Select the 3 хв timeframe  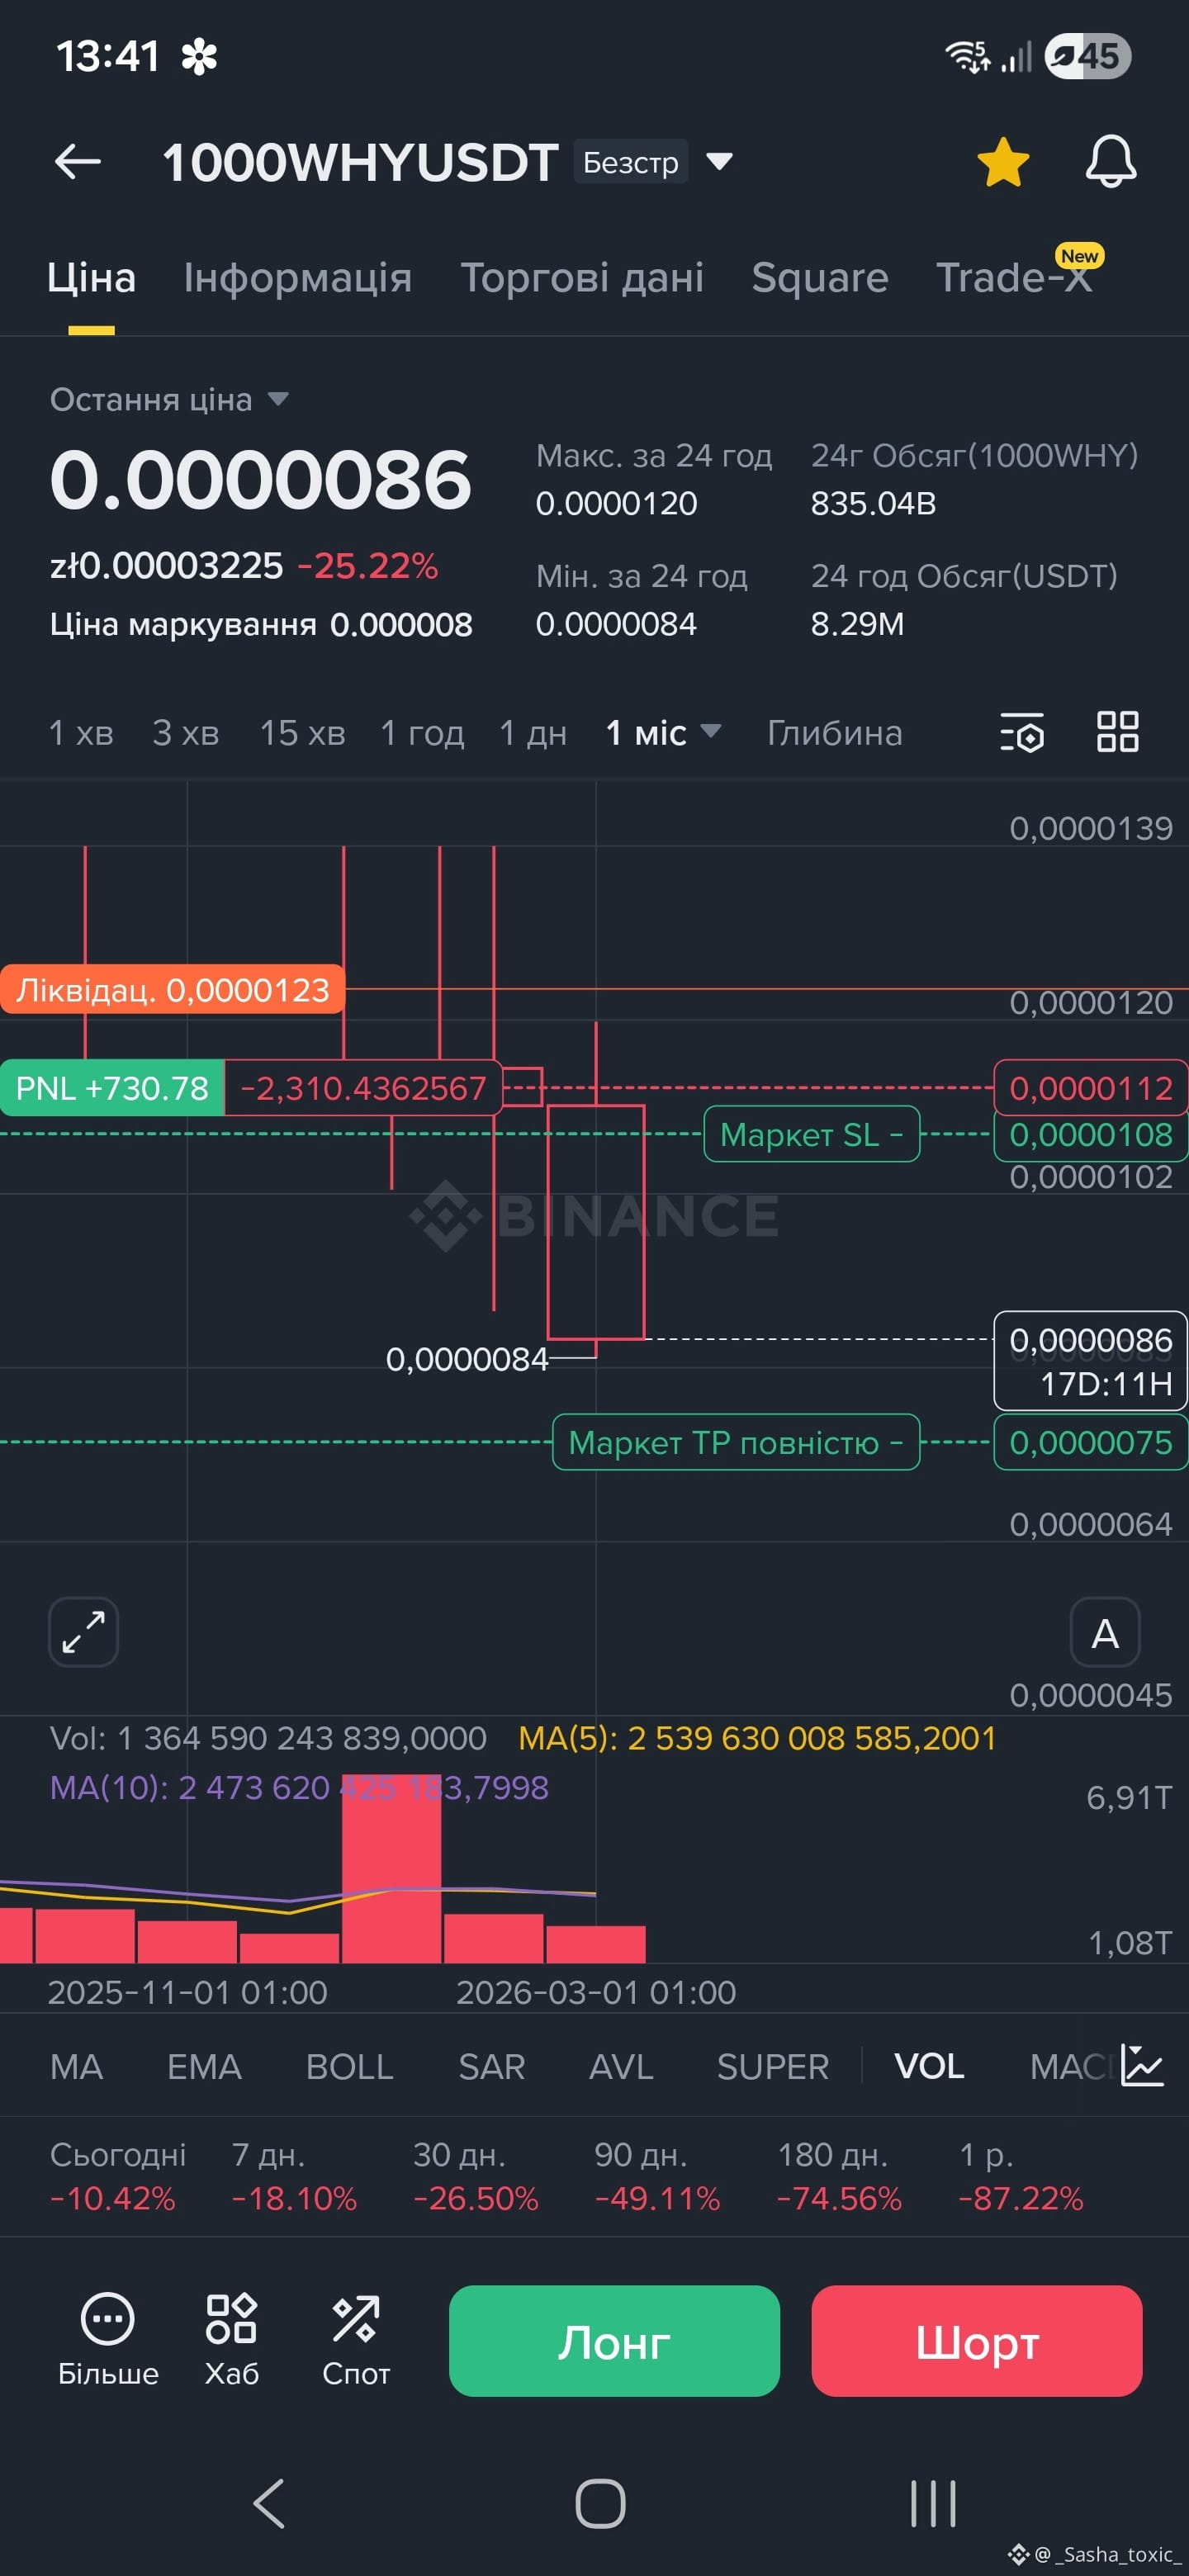point(186,733)
